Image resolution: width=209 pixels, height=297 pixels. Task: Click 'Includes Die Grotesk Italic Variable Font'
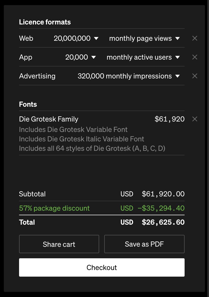(x=82, y=139)
